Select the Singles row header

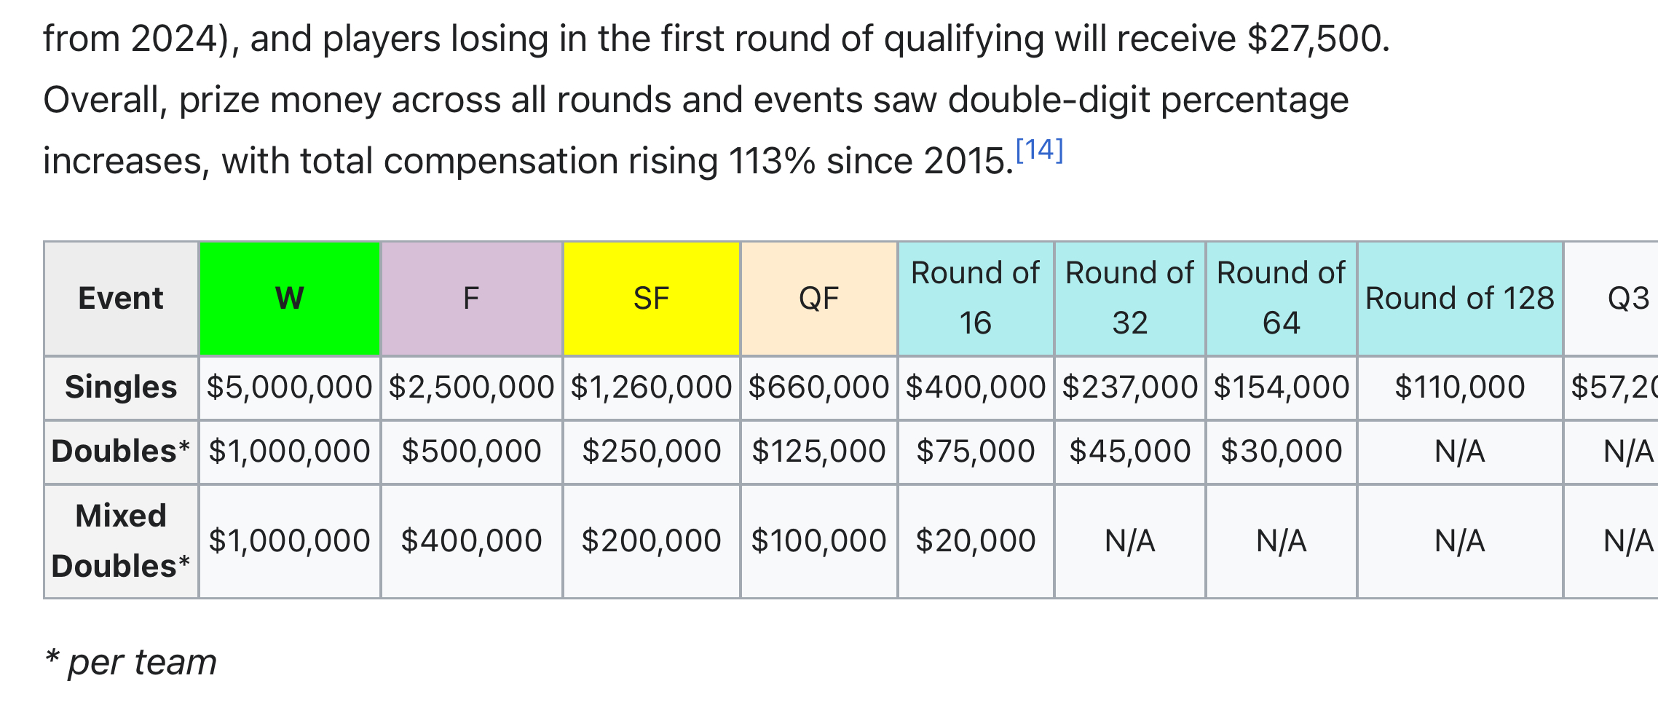coord(121,387)
